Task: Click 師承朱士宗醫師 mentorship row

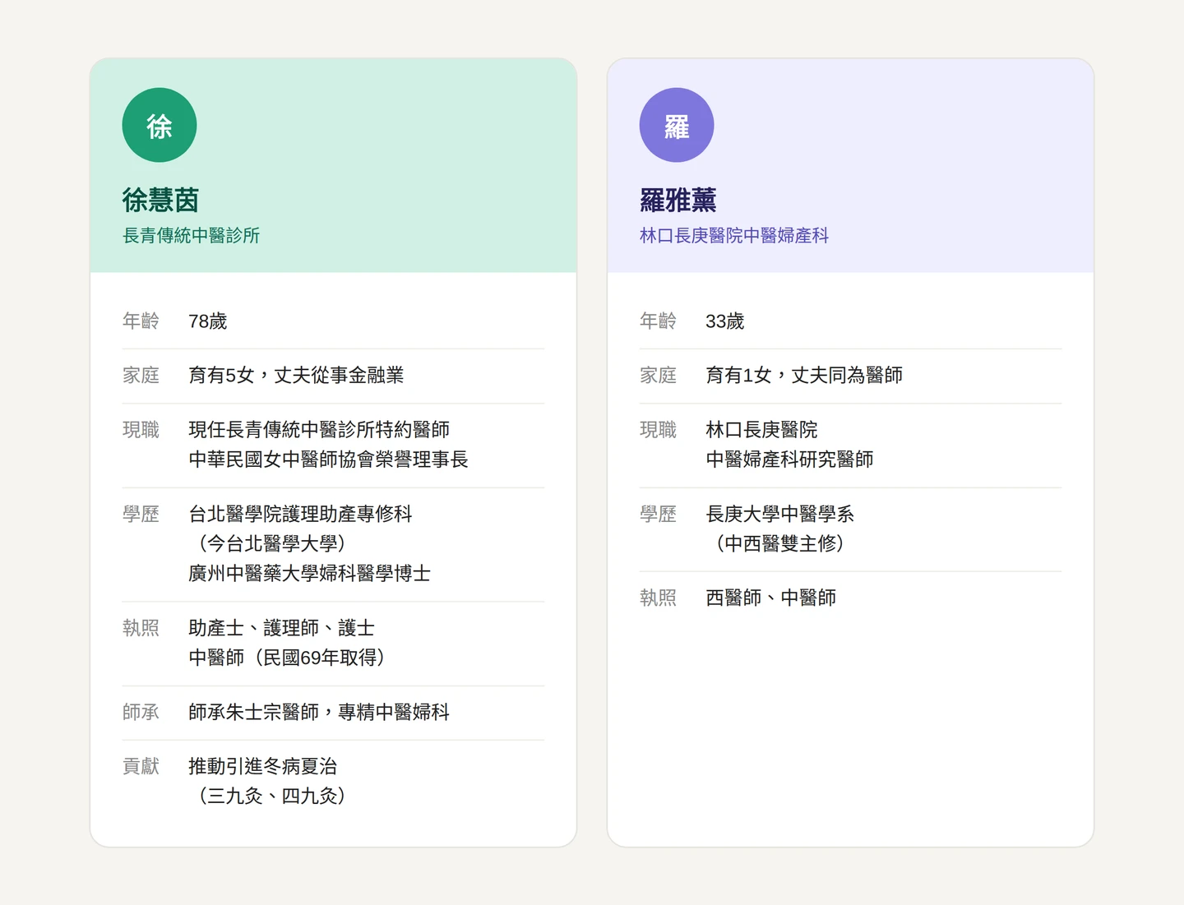Action: pos(318,713)
